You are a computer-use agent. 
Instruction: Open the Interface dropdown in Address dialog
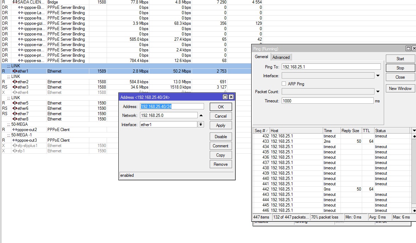[201, 124]
